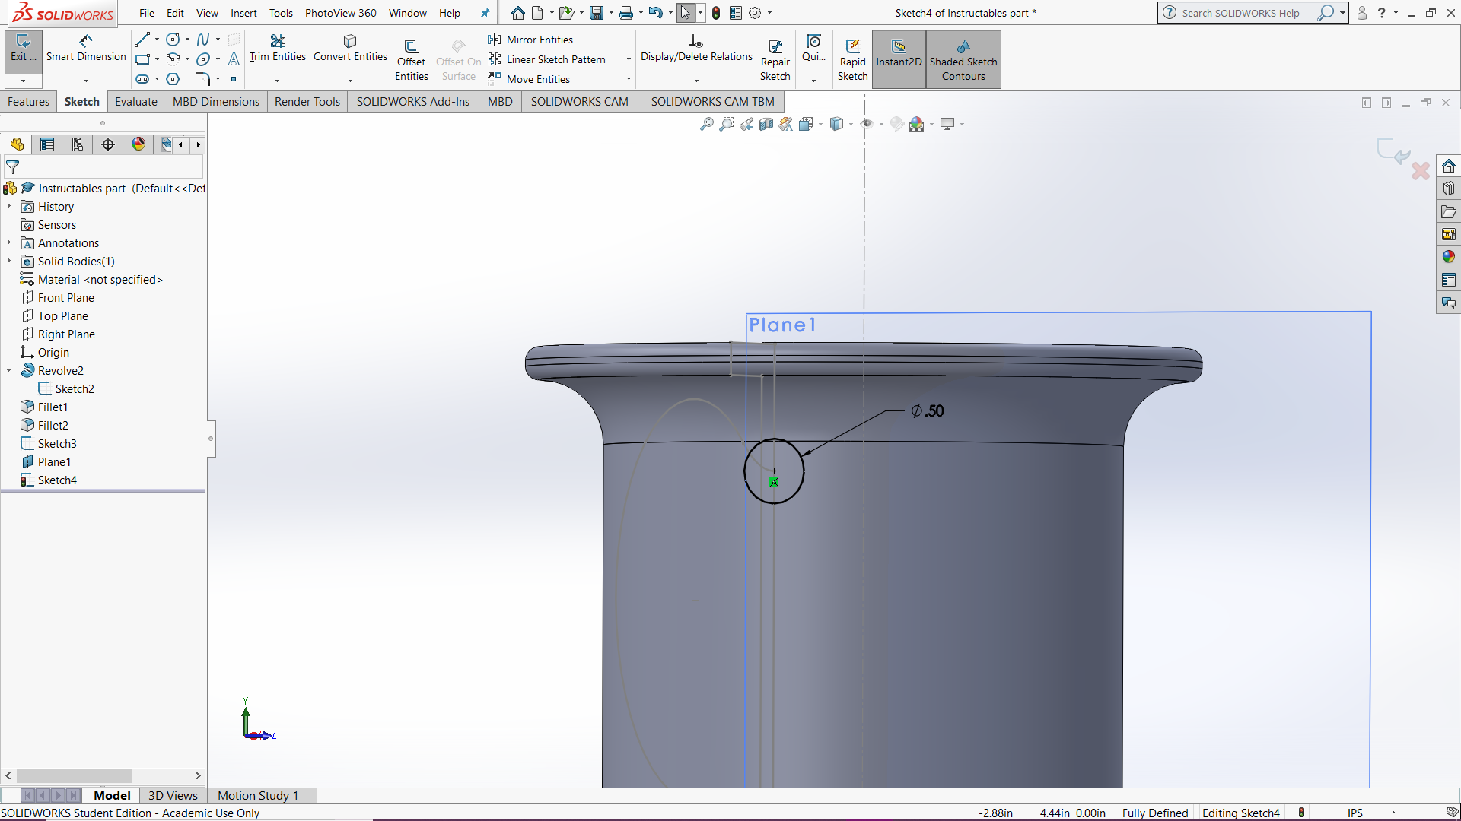Expand the Solid Bodies folder
The height and width of the screenshot is (821, 1461).
click(x=8, y=261)
